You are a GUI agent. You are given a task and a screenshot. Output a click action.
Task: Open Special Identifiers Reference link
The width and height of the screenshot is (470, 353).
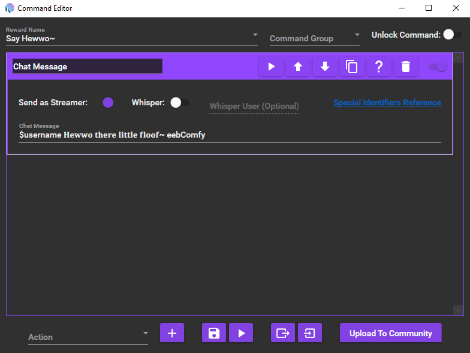point(387,103)
